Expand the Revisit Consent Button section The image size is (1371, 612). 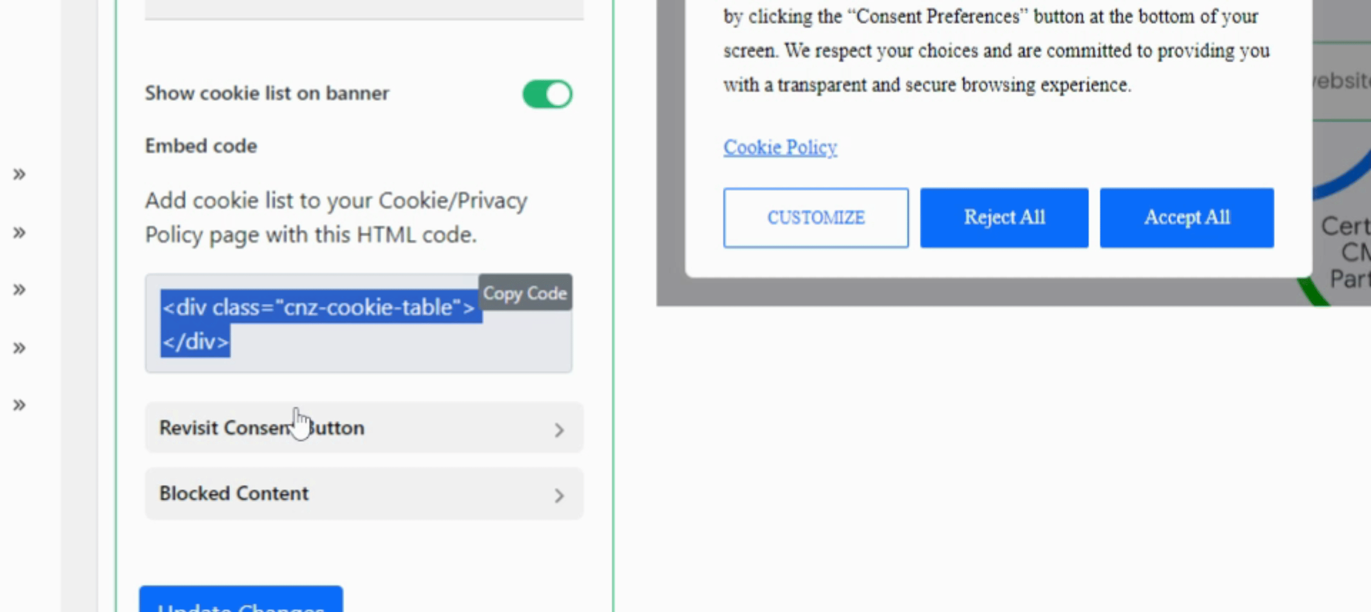click(x=364, y=428)
